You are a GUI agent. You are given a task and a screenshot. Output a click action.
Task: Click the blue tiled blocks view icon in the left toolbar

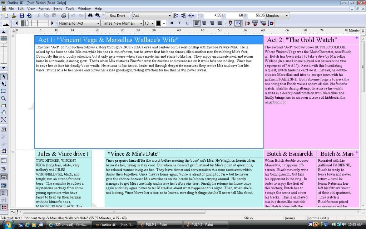click(4, 186)
